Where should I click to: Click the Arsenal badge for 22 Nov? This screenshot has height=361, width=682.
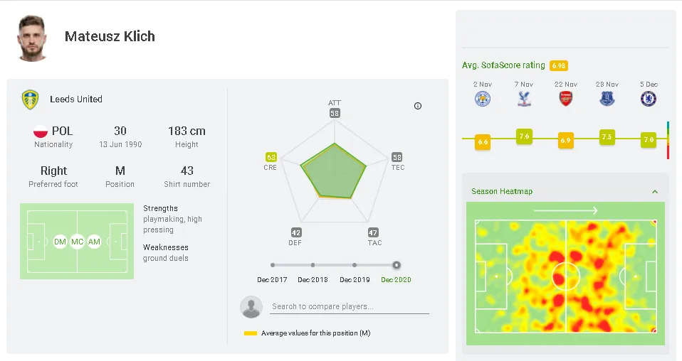(x=566, y=99)
